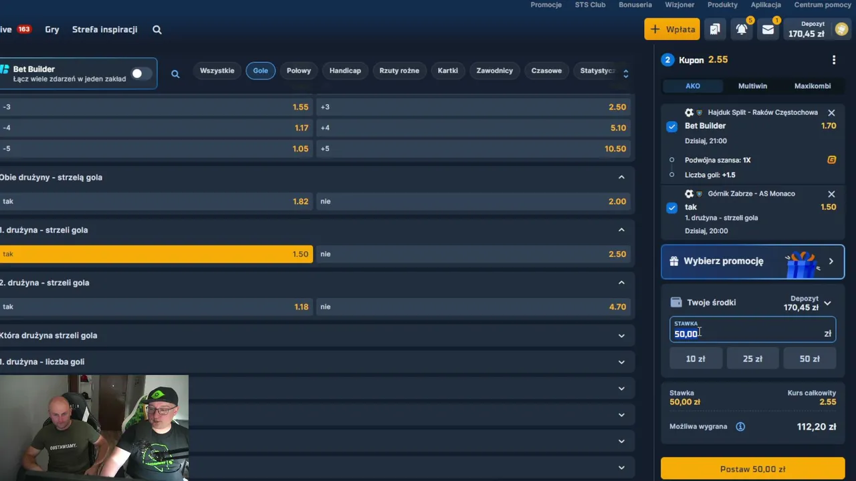
Task: Pick -3 handicap at odds 1.55
Action: [x=156, y=107]
